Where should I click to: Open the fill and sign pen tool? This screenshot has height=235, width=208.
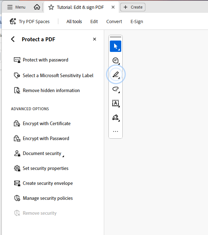pyautogui.click(x=116, y=118)
